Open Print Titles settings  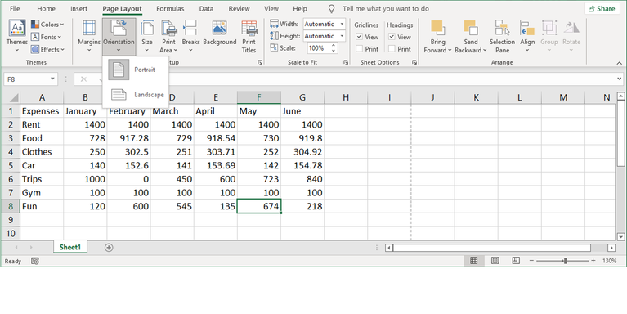(x=249, y=37)
